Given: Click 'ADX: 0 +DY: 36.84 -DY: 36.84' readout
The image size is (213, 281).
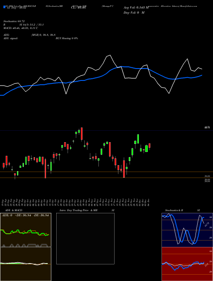Looking at the screenshot, I should pyautogui.click(x=25, y=215).
